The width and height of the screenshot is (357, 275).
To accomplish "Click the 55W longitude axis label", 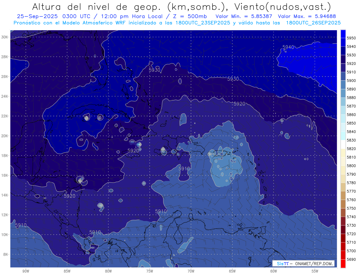I will (315, 271).
